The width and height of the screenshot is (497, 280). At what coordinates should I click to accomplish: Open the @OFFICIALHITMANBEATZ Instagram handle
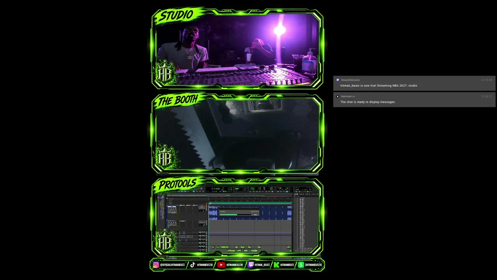pos(172,265)
